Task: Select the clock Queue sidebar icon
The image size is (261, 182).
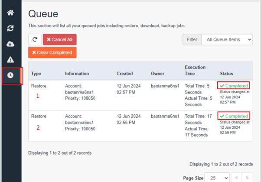Action: (x=10, y=75)
